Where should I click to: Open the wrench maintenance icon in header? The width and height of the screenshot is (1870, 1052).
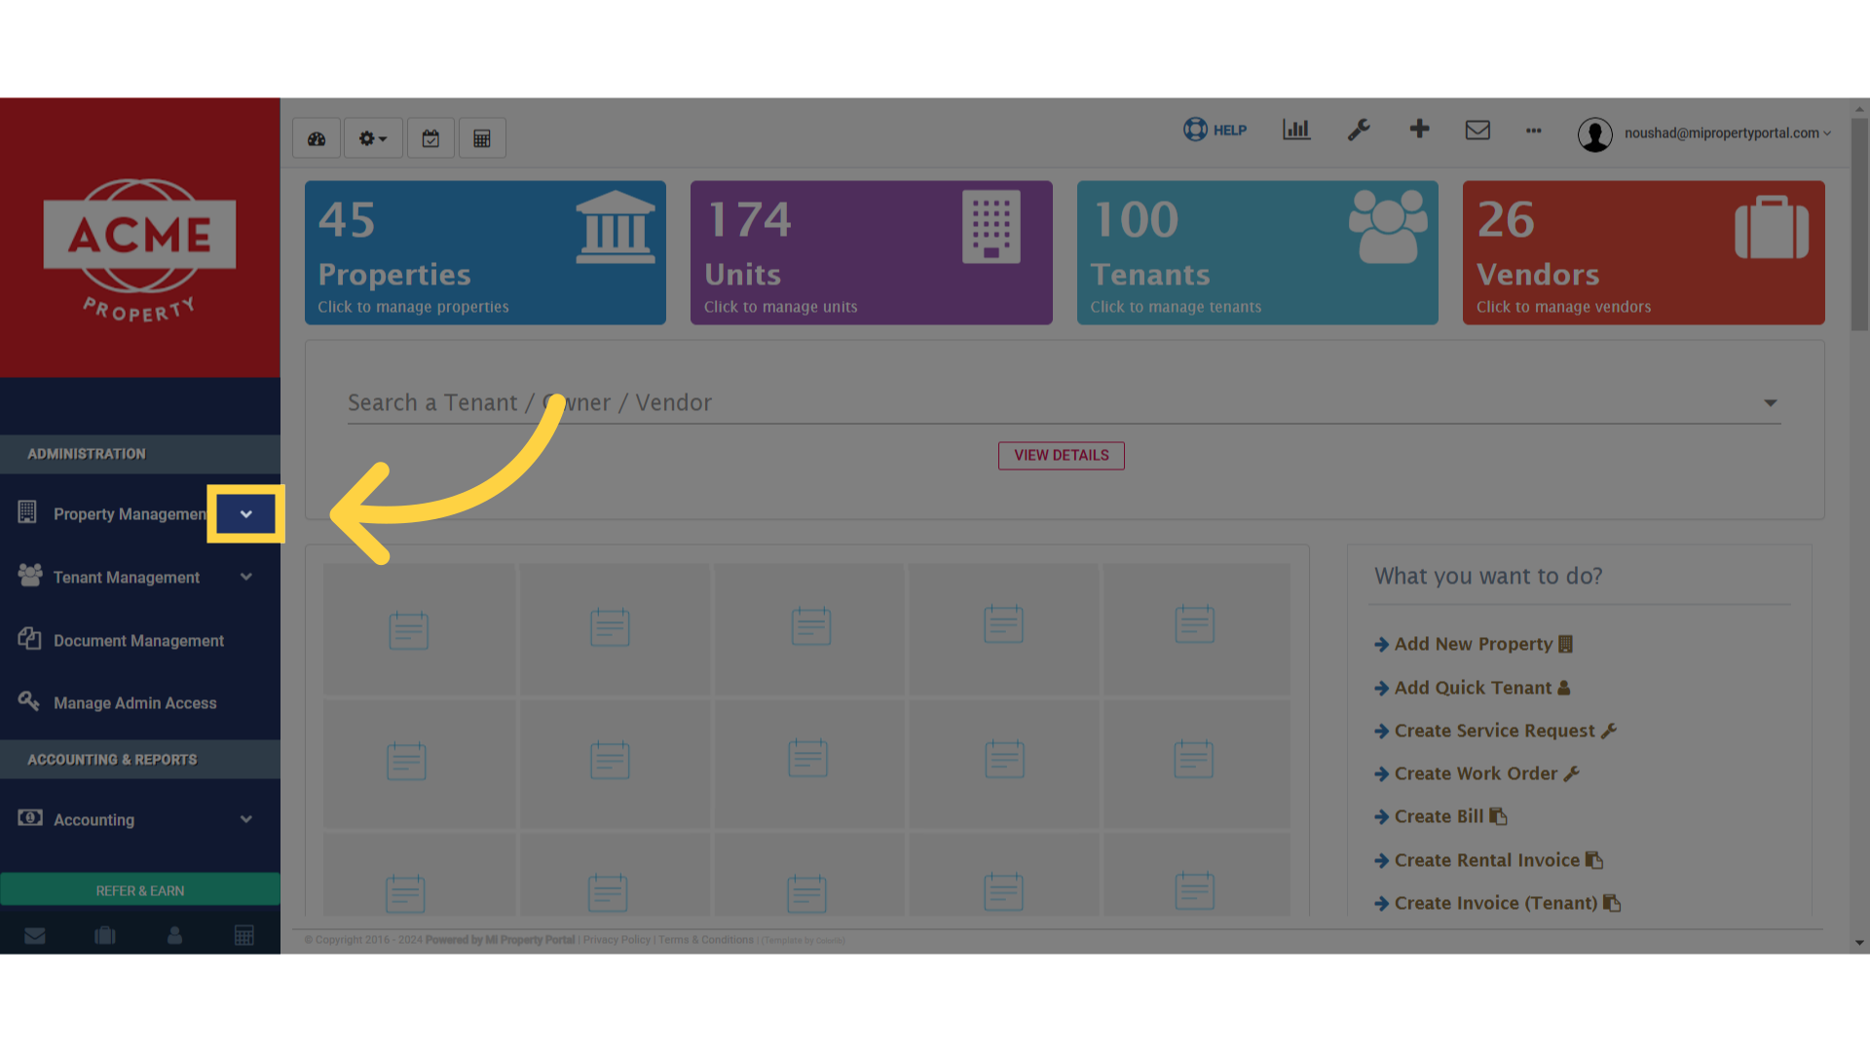pos(1359,130)
